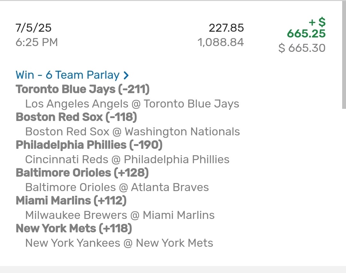Select the Miami Marlins (+112) pick
The height and width of the screenshot is (273, 346).
[71, 201]
